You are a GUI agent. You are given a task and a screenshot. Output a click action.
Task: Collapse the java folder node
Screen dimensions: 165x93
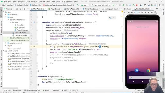pos(6,17)
